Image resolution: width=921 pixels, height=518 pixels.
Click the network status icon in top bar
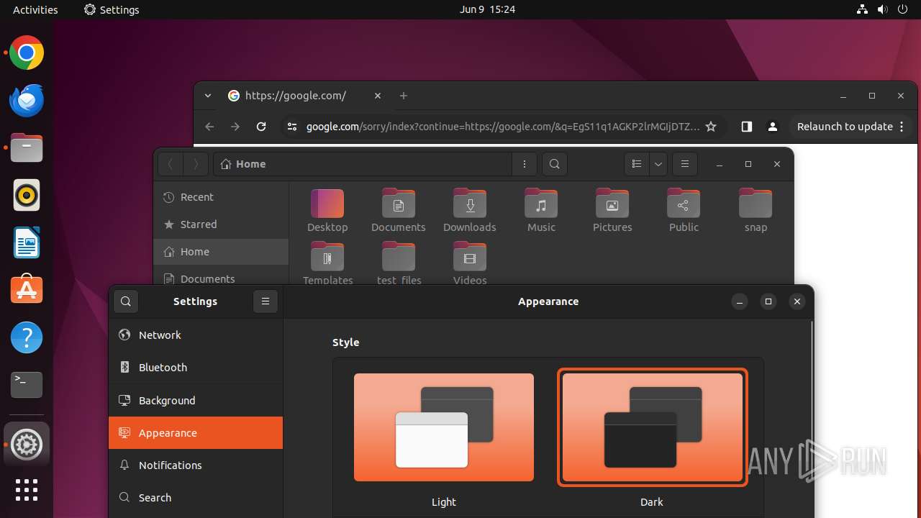coord(862,9)
